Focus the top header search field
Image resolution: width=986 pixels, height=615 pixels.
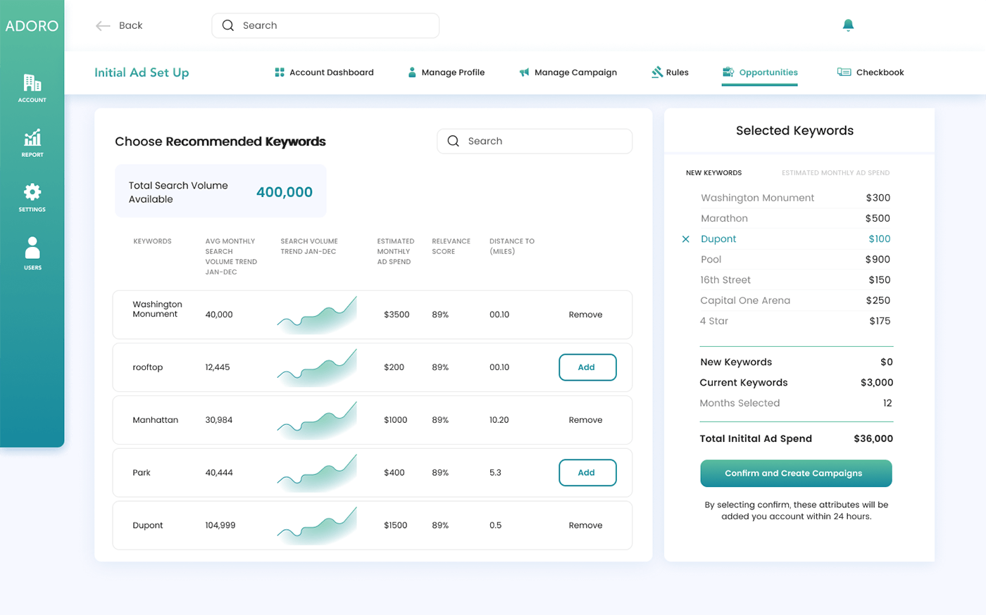[325, 25]
